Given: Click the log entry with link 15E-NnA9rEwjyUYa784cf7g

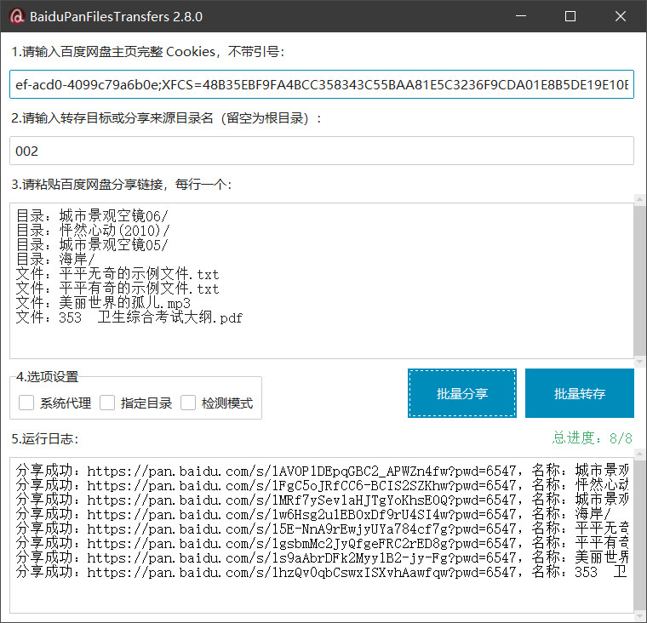Looking at the screenshot, I should 322,529.
